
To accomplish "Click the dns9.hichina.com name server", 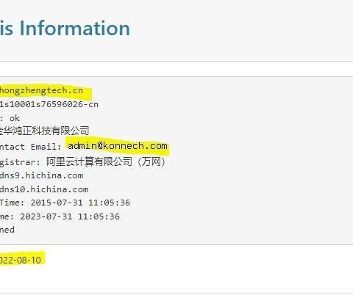I will pos(41,175).
